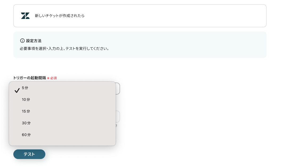Click the checkmark next to 5分

(17, 90)
